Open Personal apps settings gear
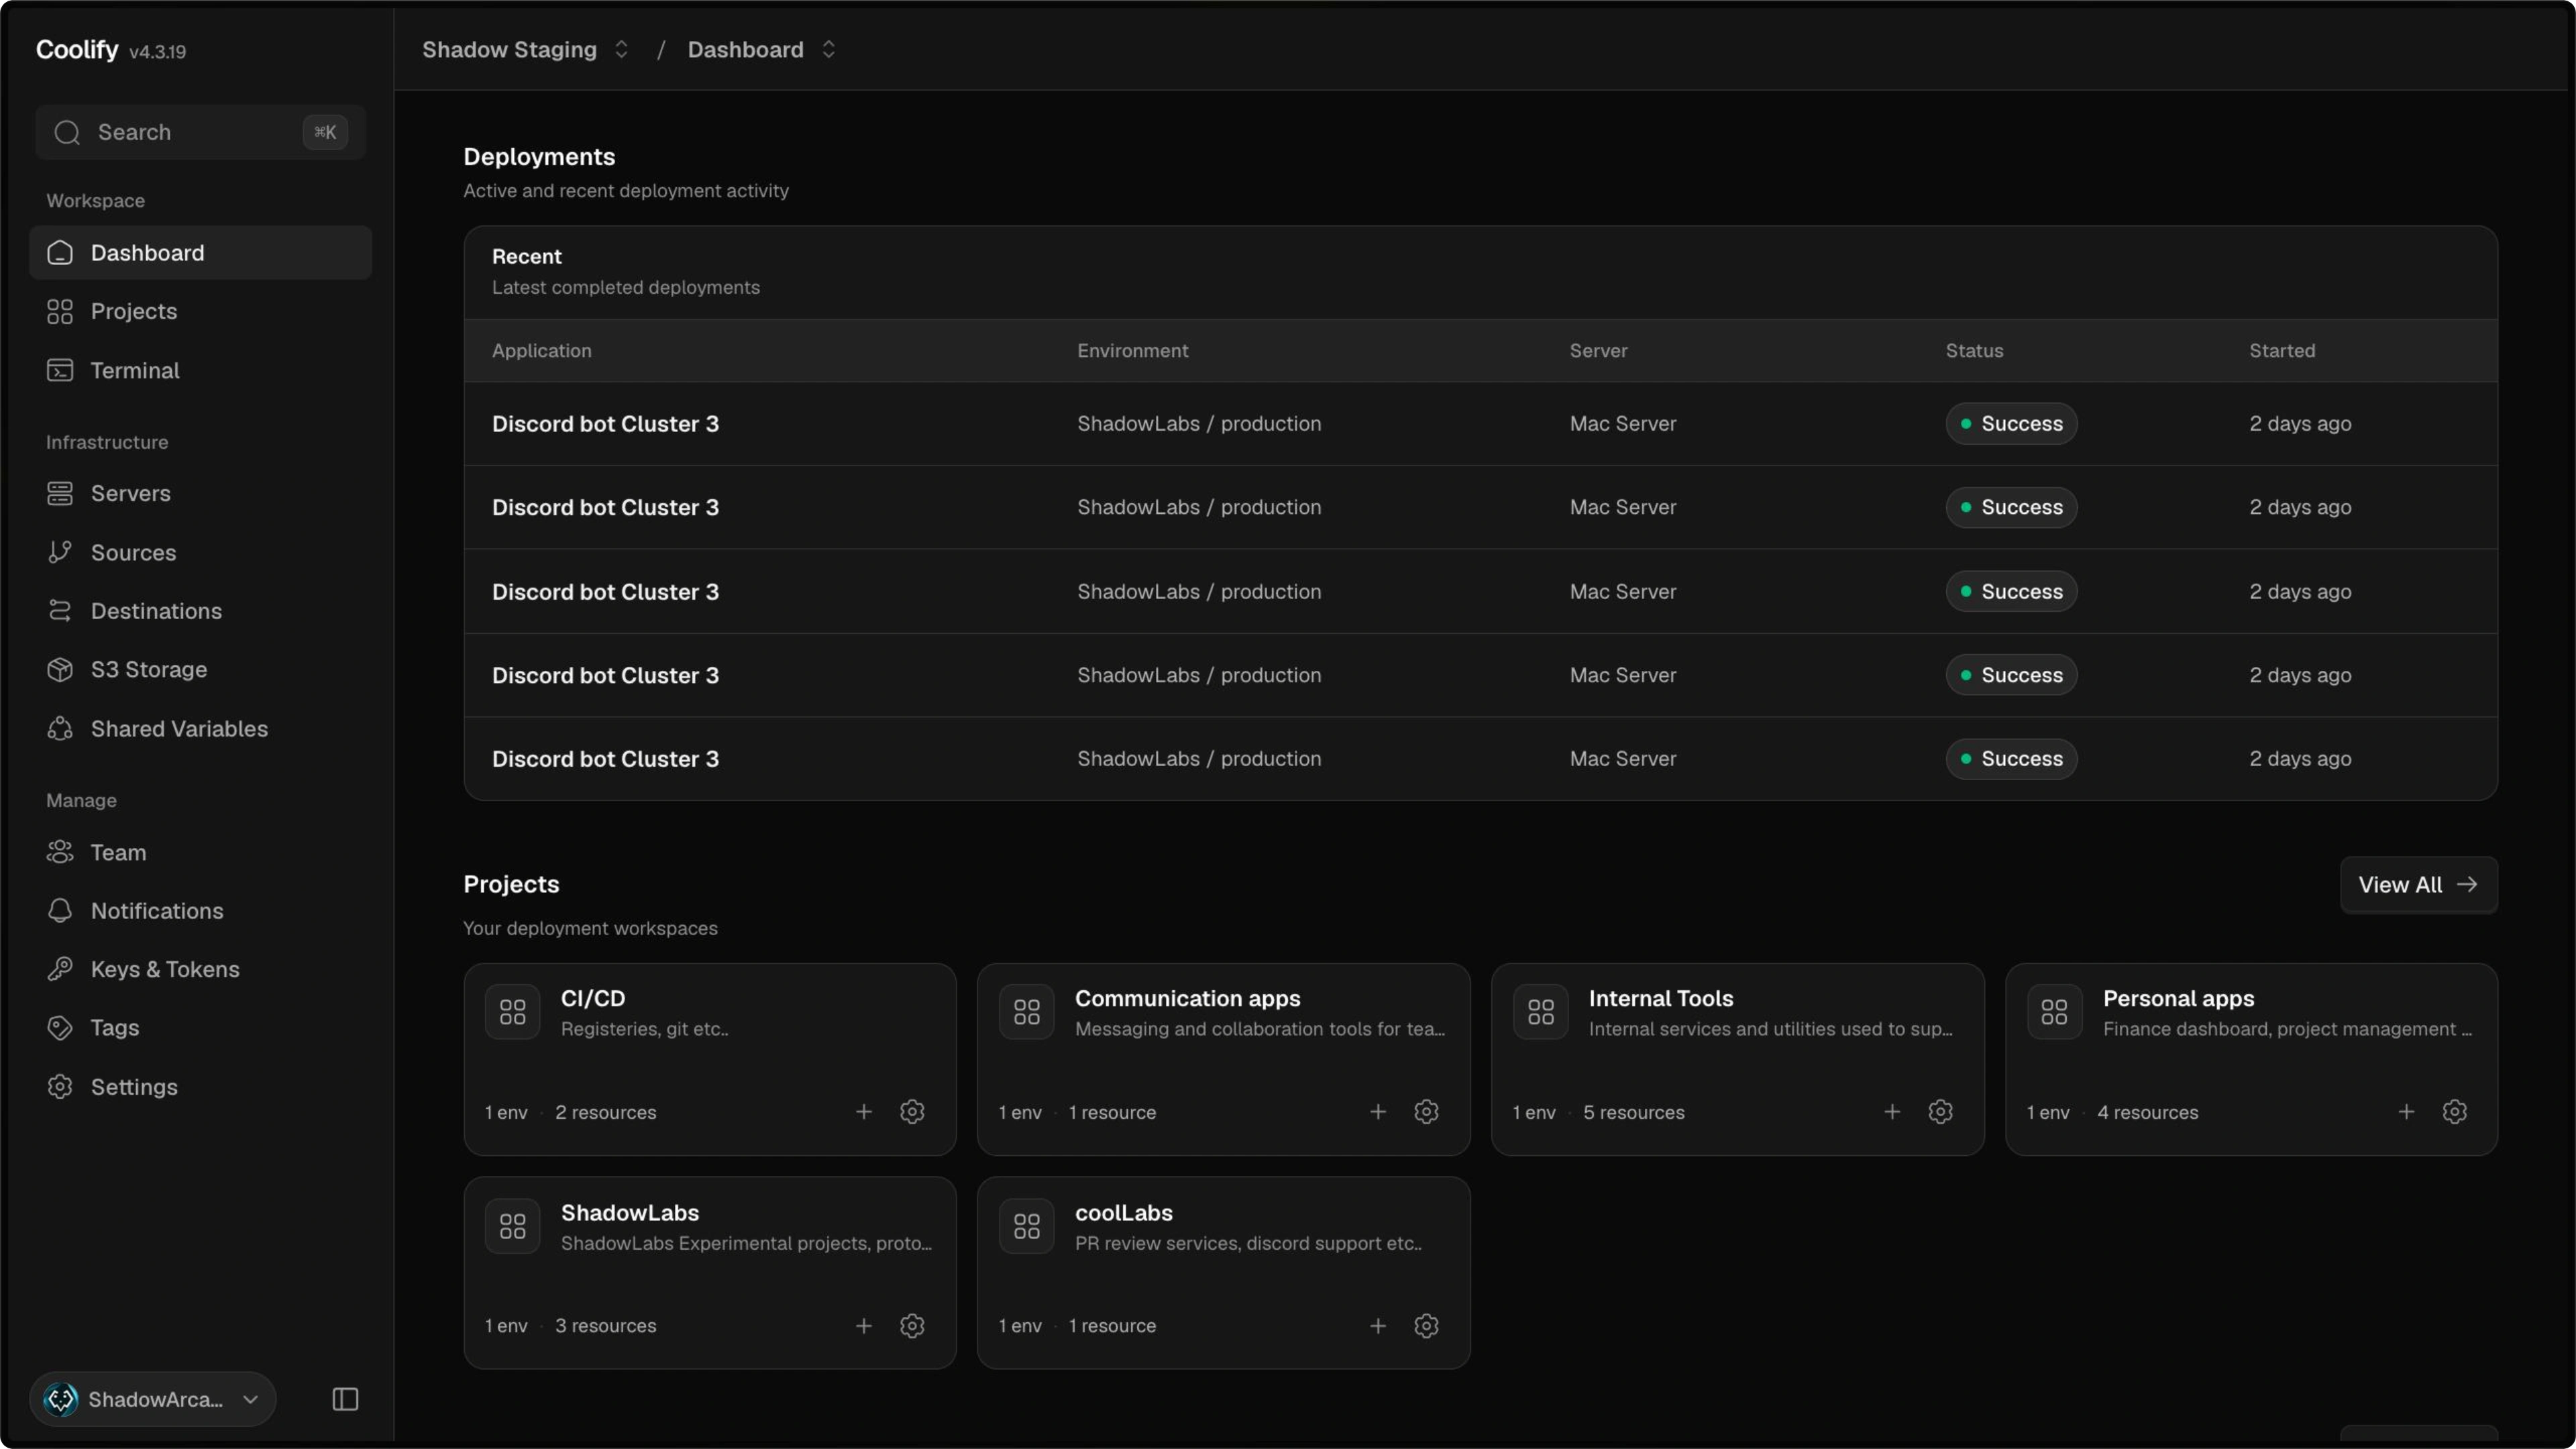2576x1449 pixels. [x=2454, y=1112]
